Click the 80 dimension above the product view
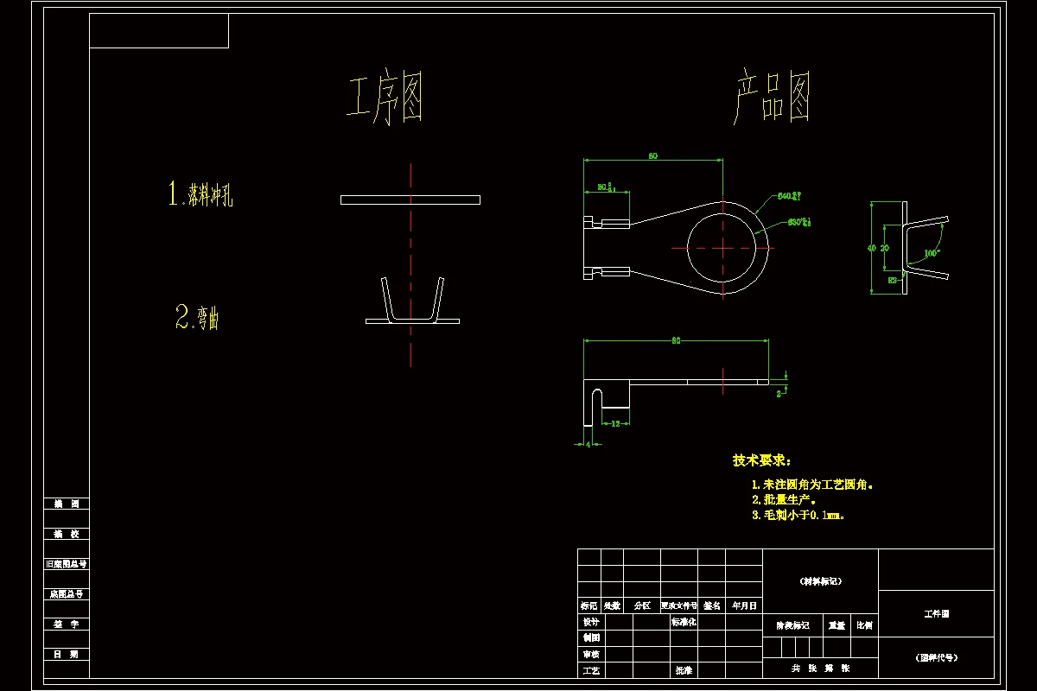This screenshot has height=691, width=1037. [654, 156]
